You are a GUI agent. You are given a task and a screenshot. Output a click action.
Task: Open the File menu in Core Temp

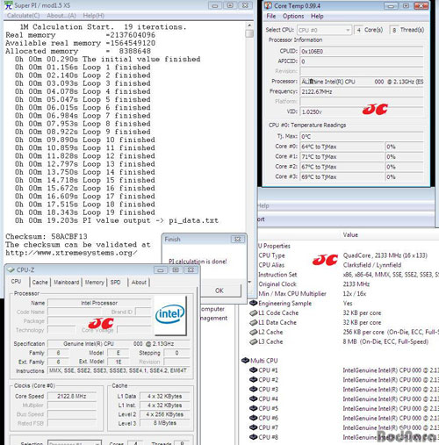tap(271, 16)
